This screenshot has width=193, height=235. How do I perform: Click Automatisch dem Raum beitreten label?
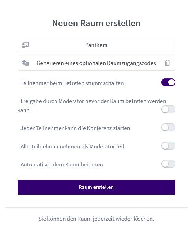62,164
